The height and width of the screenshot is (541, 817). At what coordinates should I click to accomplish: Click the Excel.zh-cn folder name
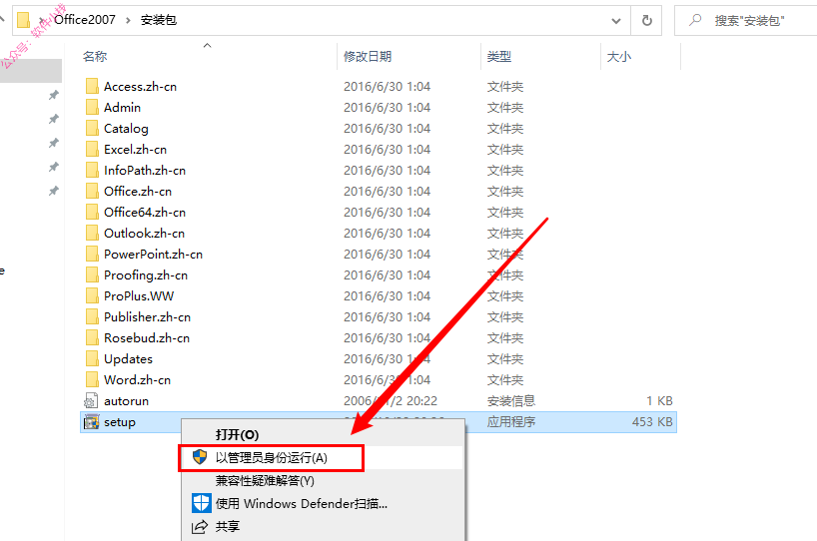pos(136,150)
